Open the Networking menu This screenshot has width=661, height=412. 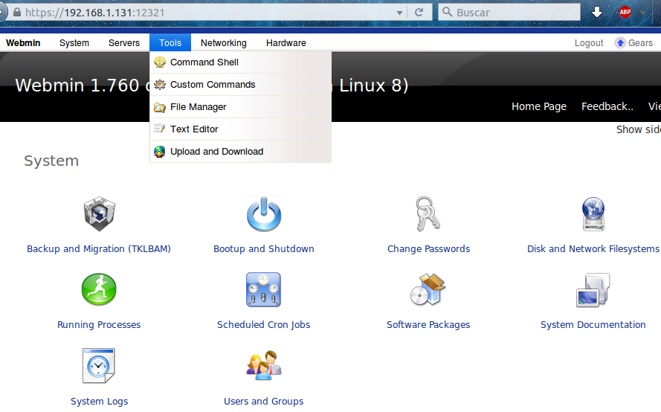[x=223, y=43]
